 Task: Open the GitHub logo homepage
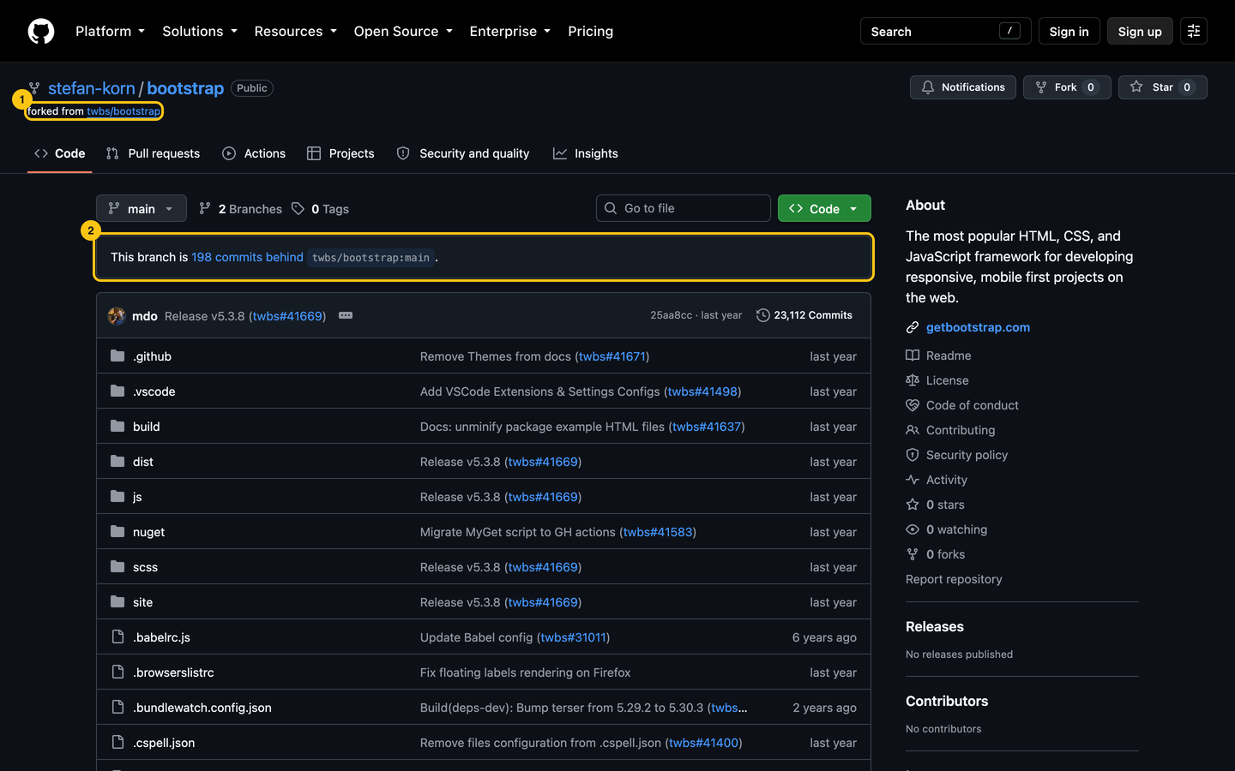coord(41,32)
